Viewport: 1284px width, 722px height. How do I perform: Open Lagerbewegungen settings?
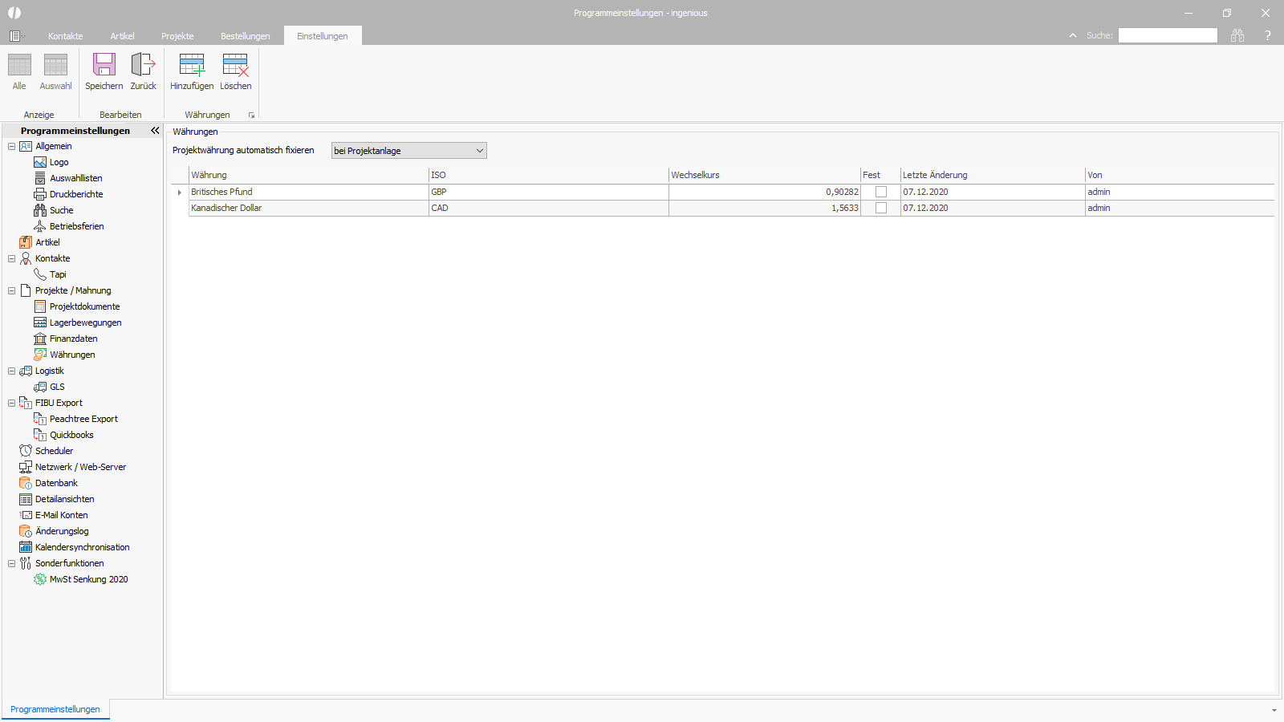point(85,322)
